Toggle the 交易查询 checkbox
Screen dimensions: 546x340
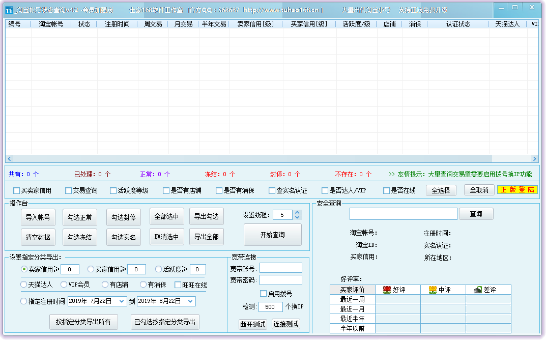(x=68, y=190)
